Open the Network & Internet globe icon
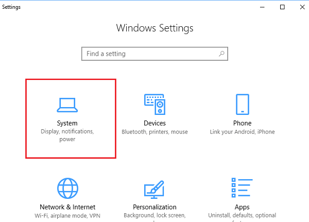Image resolution: width=309 pixels, height=222 pixels. 67,189
